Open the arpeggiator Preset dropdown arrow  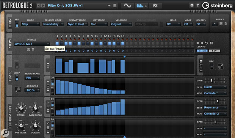pyautogui.click(x=215, y=24)
